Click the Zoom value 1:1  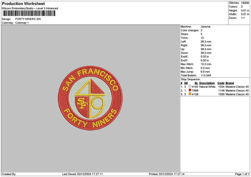(243, 18)
